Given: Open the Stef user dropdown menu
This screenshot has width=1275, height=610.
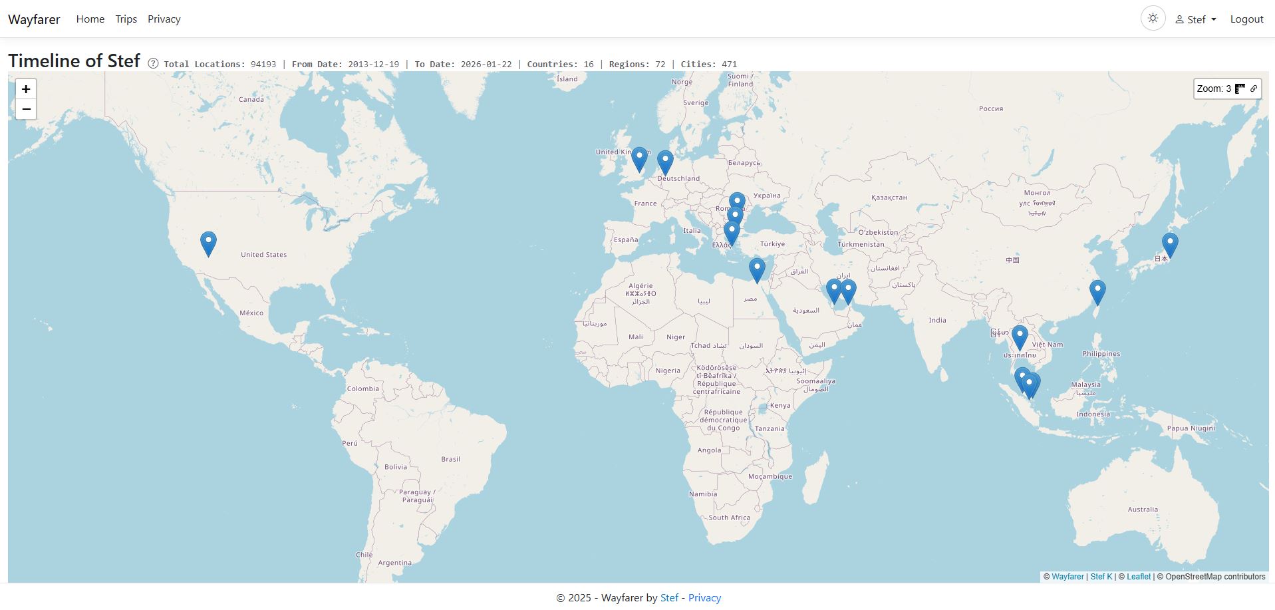Looking at the screenshot, I should pos(1196,19).
